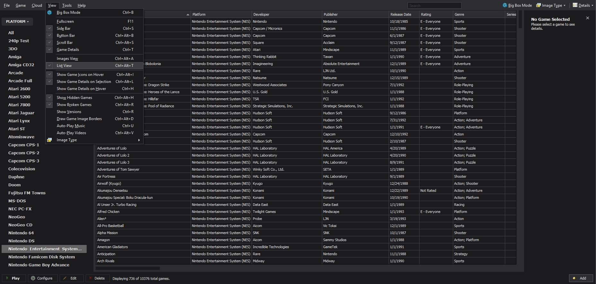
Task: Choose Fullscreen from View menu
Action: pos(95,21)
